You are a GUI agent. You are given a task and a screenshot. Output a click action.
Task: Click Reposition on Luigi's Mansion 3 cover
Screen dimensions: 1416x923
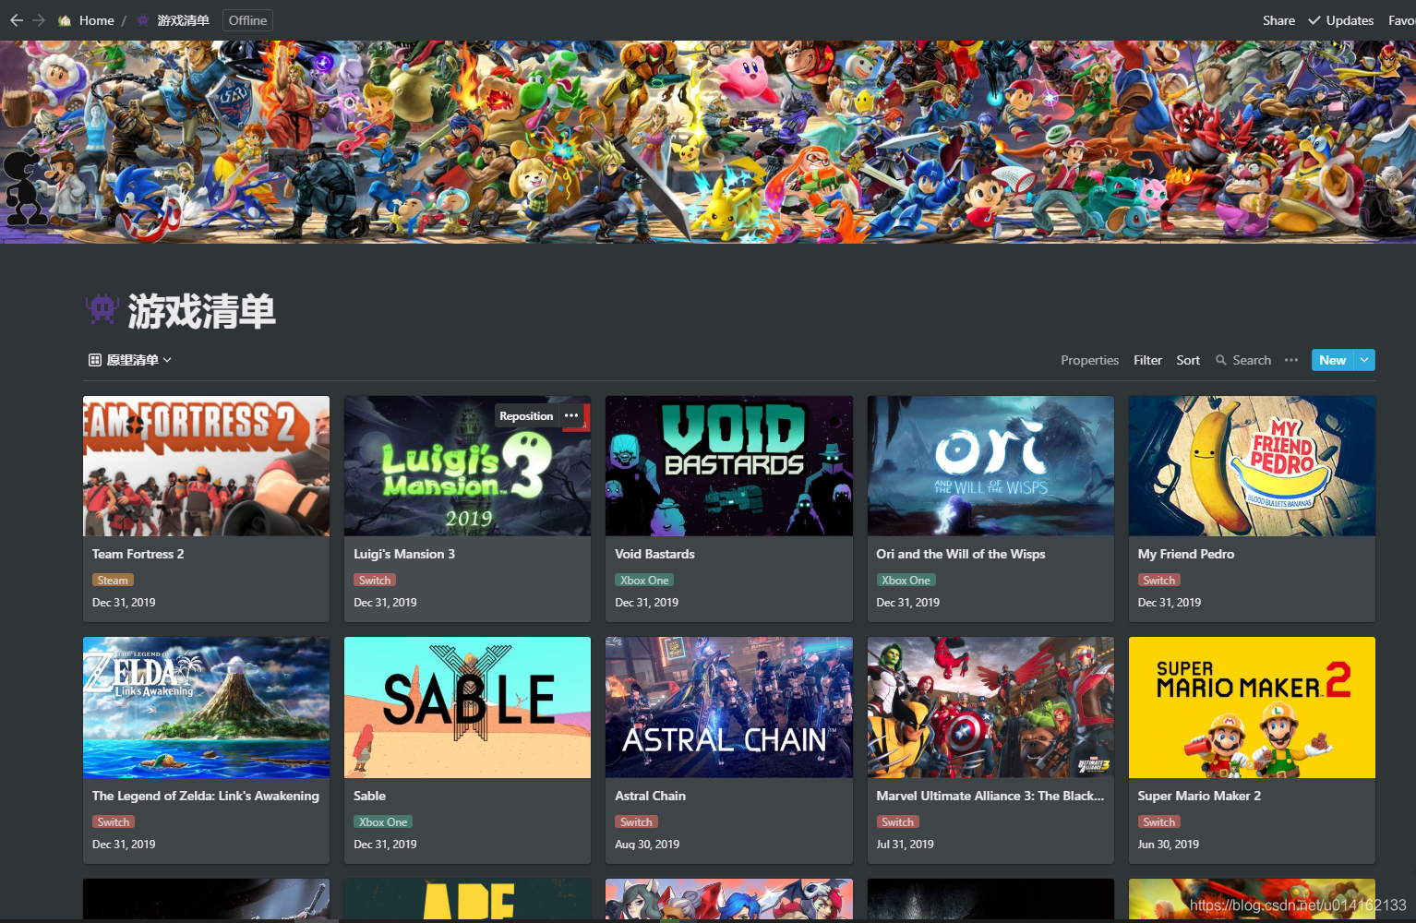tap(526, 416)
